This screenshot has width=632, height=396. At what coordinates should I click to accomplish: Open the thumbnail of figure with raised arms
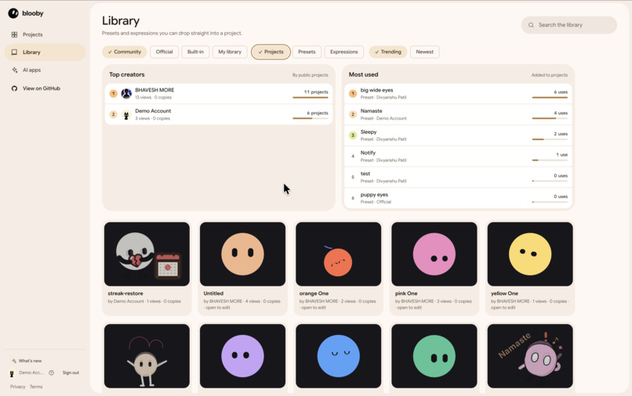[147, 356]
